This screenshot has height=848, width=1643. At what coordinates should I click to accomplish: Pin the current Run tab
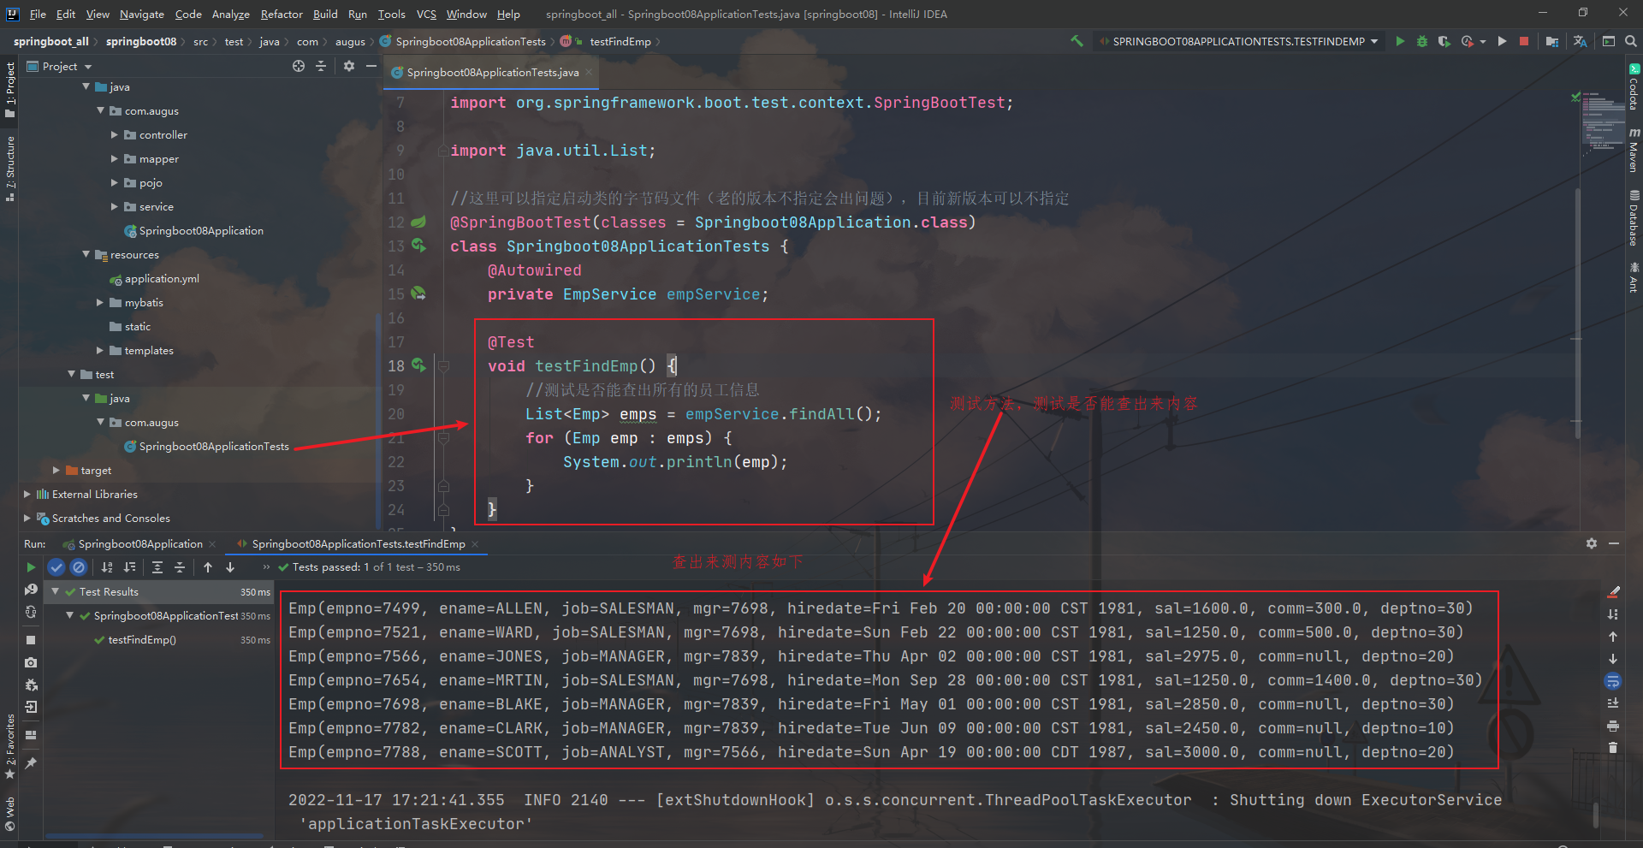[x=31, y=762]
